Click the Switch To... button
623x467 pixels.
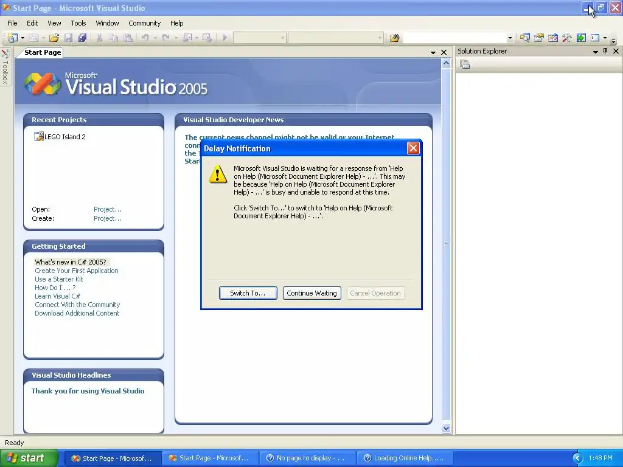[x=248, y=293]
